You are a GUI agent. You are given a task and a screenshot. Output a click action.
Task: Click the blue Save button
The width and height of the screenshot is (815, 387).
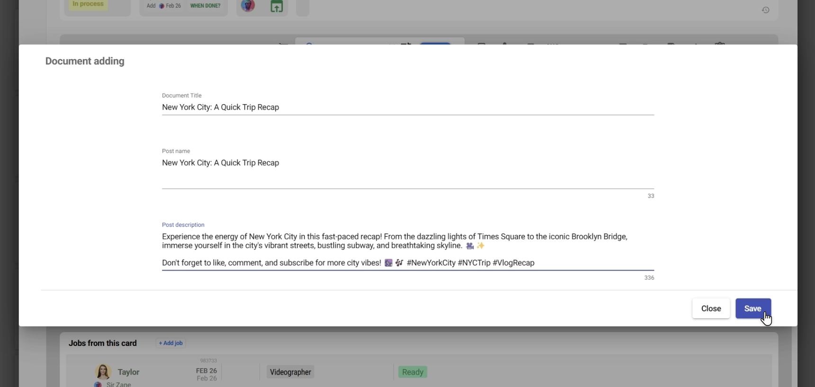pos(752,308)
